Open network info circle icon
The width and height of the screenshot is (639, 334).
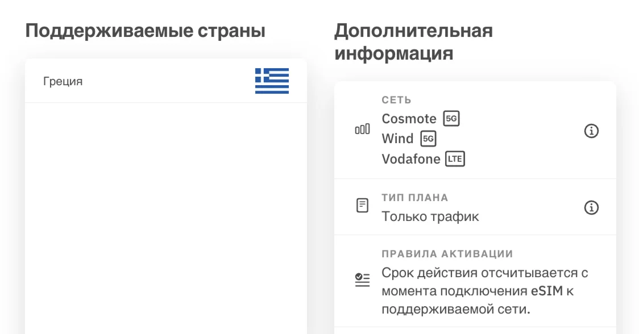(591, 131)
